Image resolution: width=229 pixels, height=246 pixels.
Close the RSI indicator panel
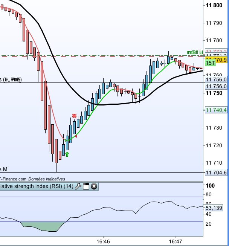94,186
